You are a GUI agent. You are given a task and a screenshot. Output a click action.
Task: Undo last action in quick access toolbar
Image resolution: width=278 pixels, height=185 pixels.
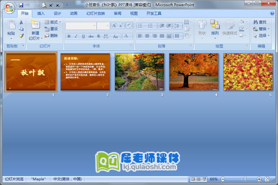pyautogui.click(x=28, y=5)
